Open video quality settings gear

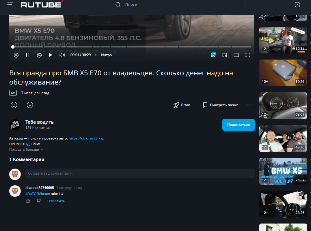213,55
